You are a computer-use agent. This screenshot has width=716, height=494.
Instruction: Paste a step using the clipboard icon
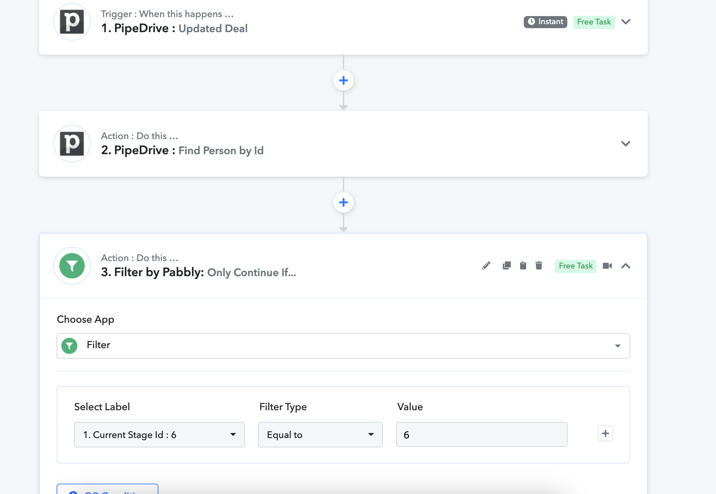[x=523, y=266]
